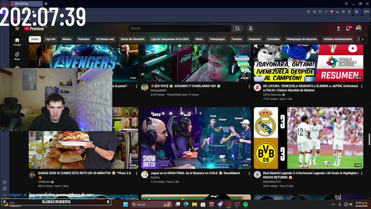Open Opera extensions cube icon

357,12
